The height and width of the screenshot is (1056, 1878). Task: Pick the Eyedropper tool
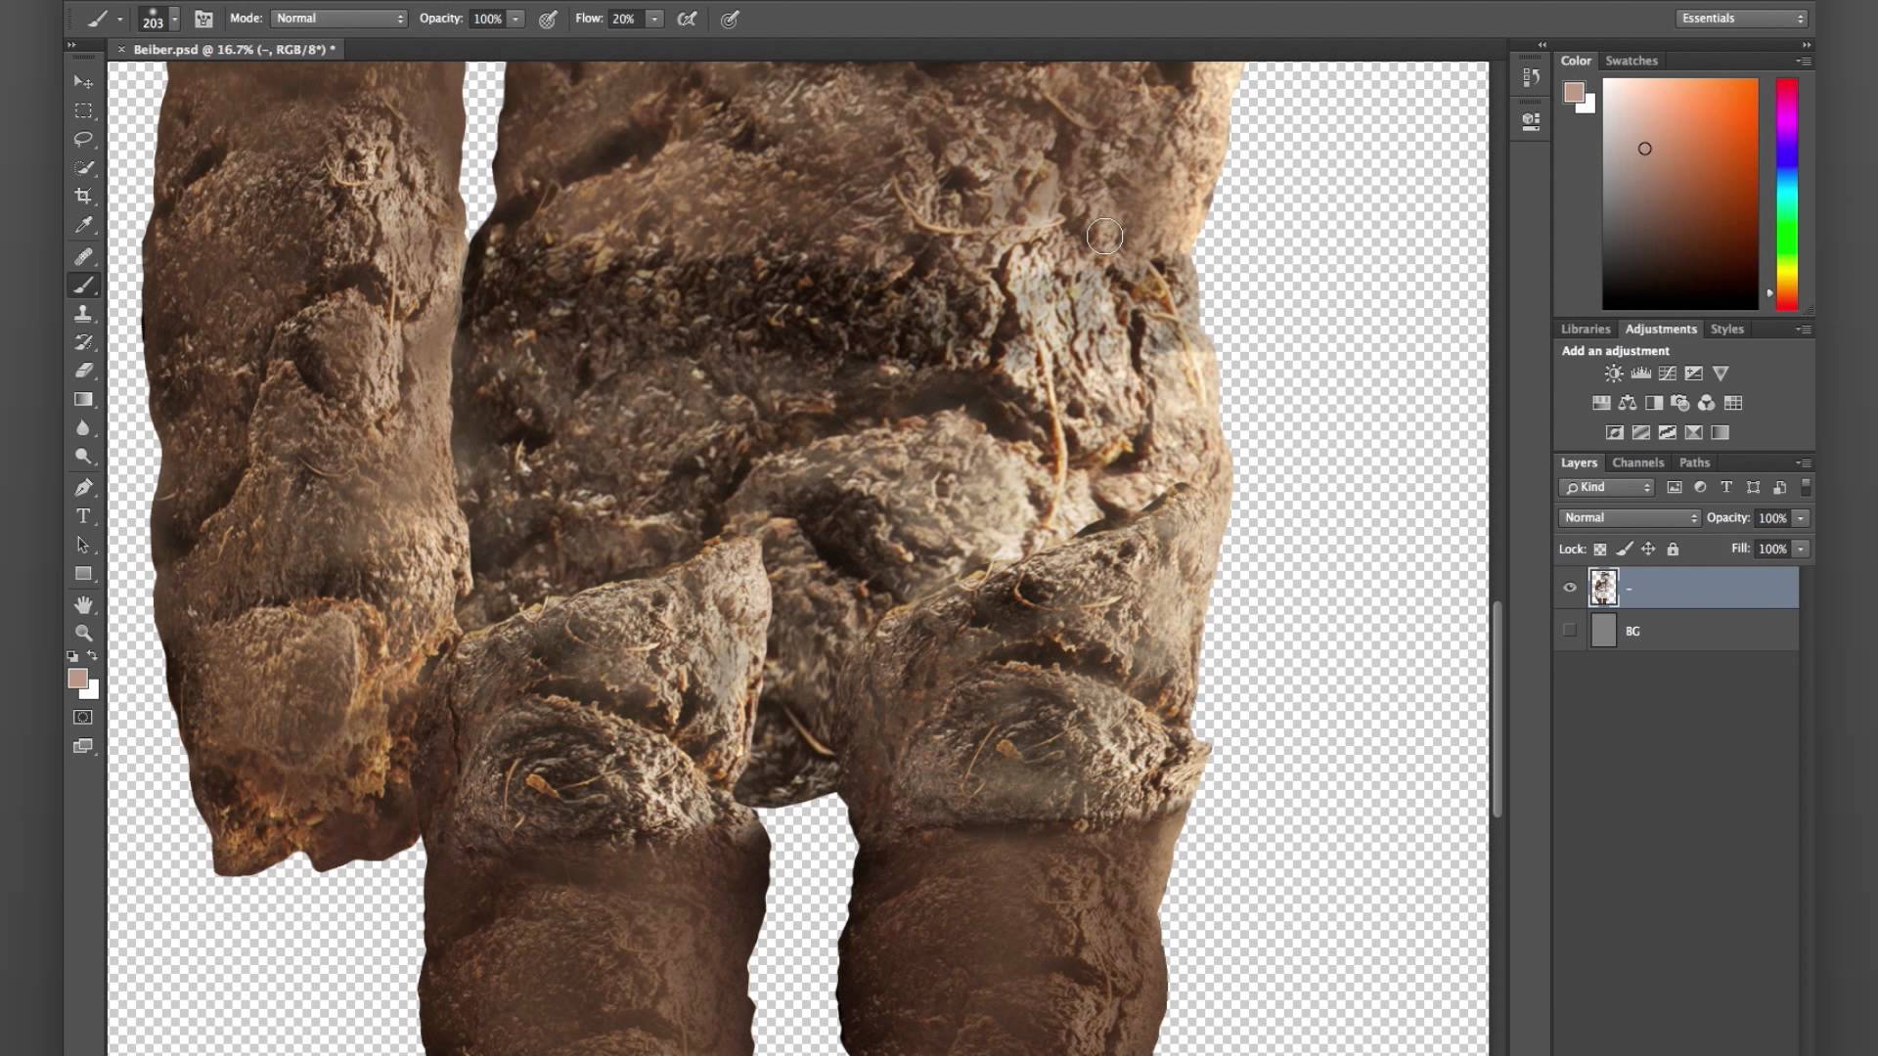pos(83,226)
